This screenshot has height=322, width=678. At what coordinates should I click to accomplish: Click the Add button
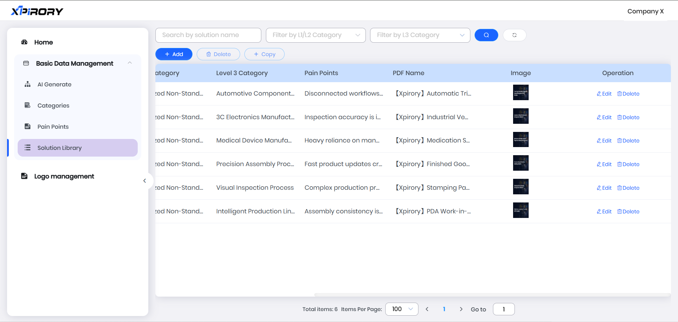(x=174, y=54)
